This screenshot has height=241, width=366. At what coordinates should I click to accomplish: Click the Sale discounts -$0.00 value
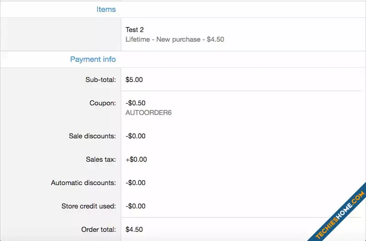(135, 136)
